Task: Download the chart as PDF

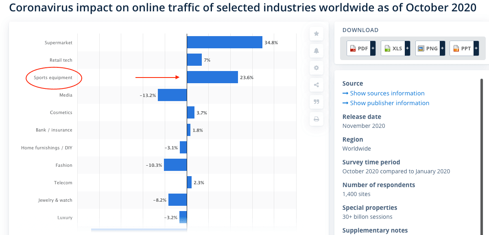Action: 358,48
